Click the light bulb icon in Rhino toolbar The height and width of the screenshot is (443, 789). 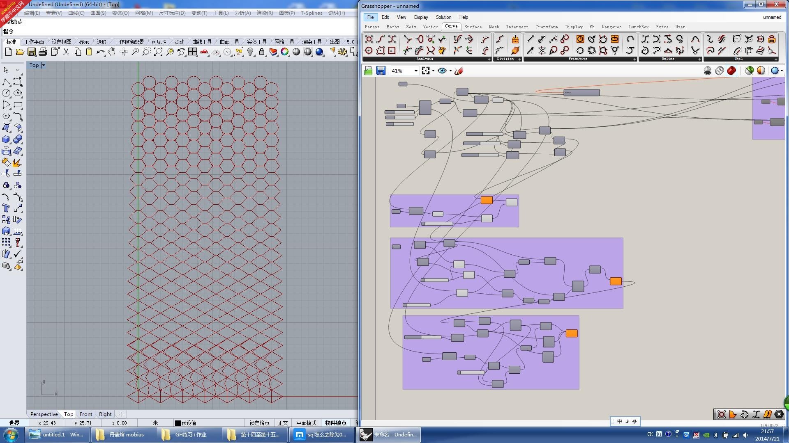pyautogui.click(x=250, y=52)
